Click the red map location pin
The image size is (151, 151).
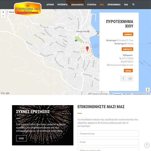pyautogui.click(x=87, y=49)
